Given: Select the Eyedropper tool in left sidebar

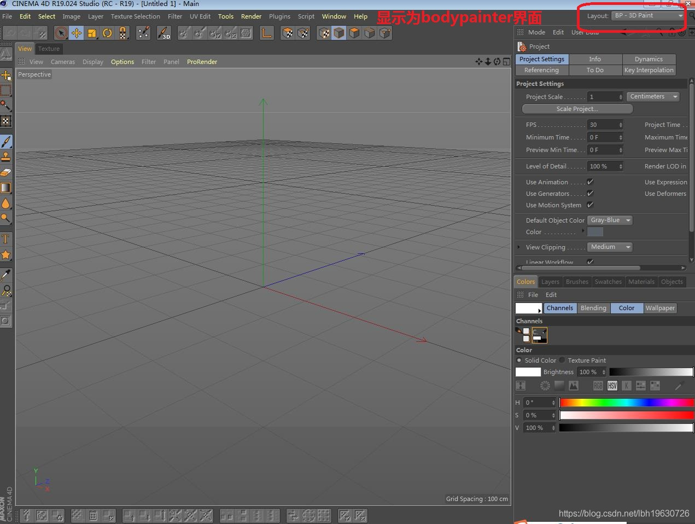Looking at the screenshot, I should coord(6,275).
